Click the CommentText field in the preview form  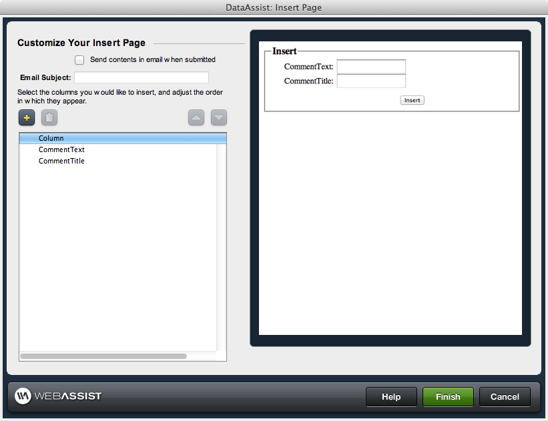(x=371, y=67)
